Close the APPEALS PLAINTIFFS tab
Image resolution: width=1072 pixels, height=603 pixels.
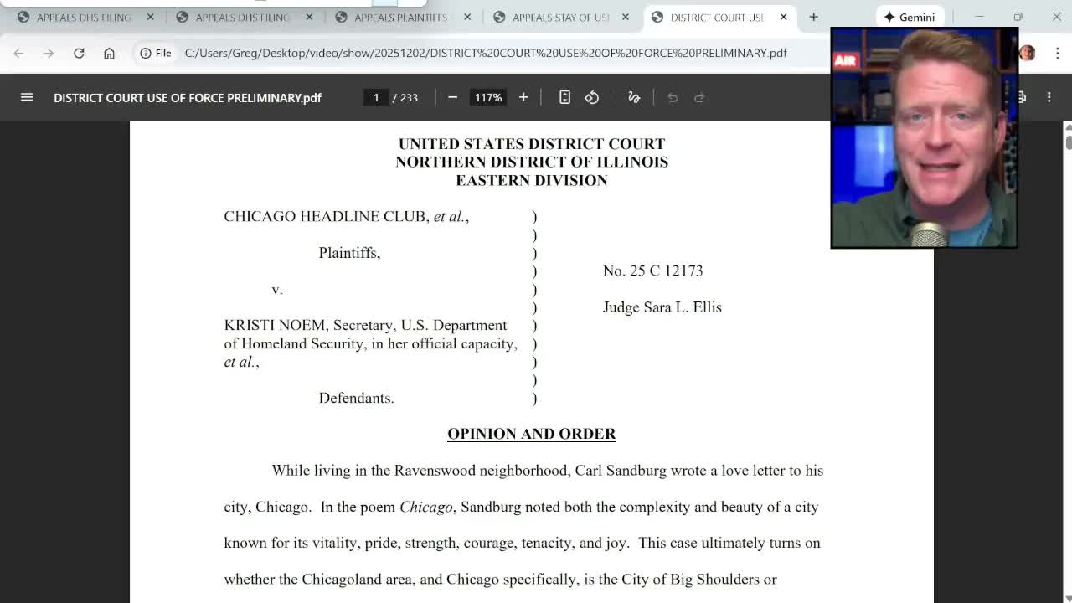[467, 17]
